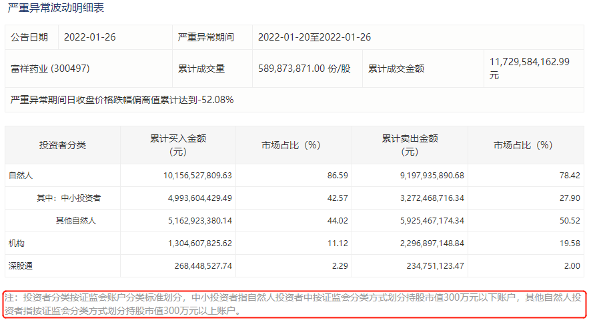
Task: Click the date 2022-01-26 value
Action: point(89,37)
